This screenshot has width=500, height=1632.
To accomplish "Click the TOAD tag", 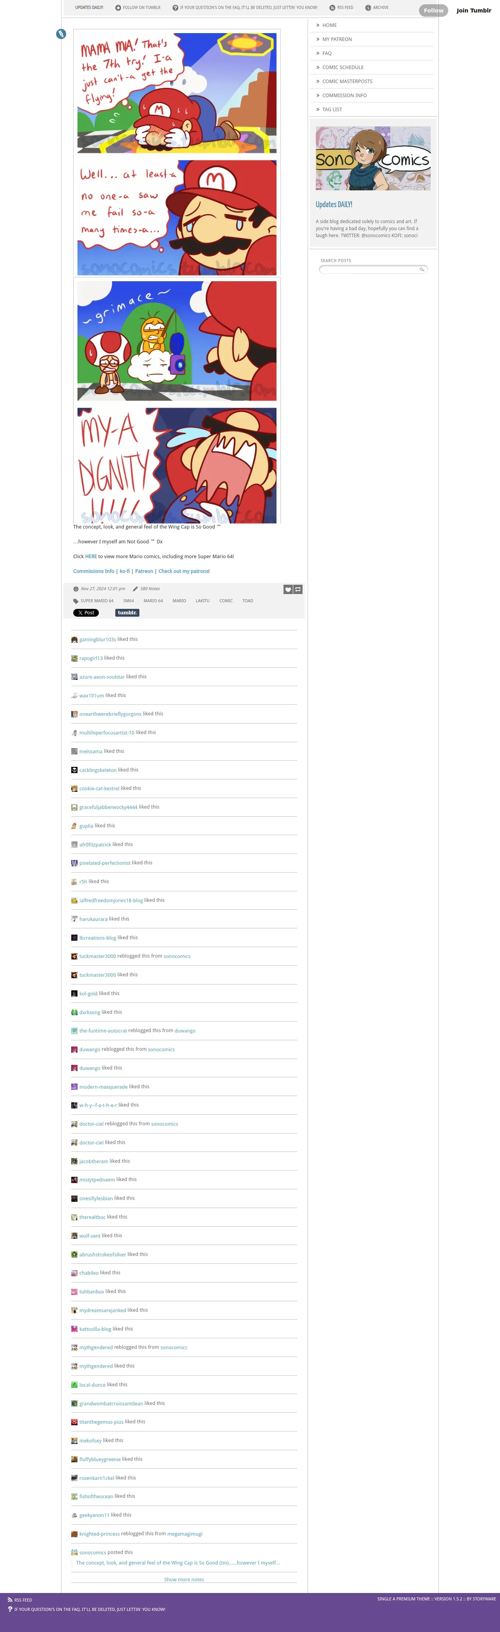I will point(248,601).
